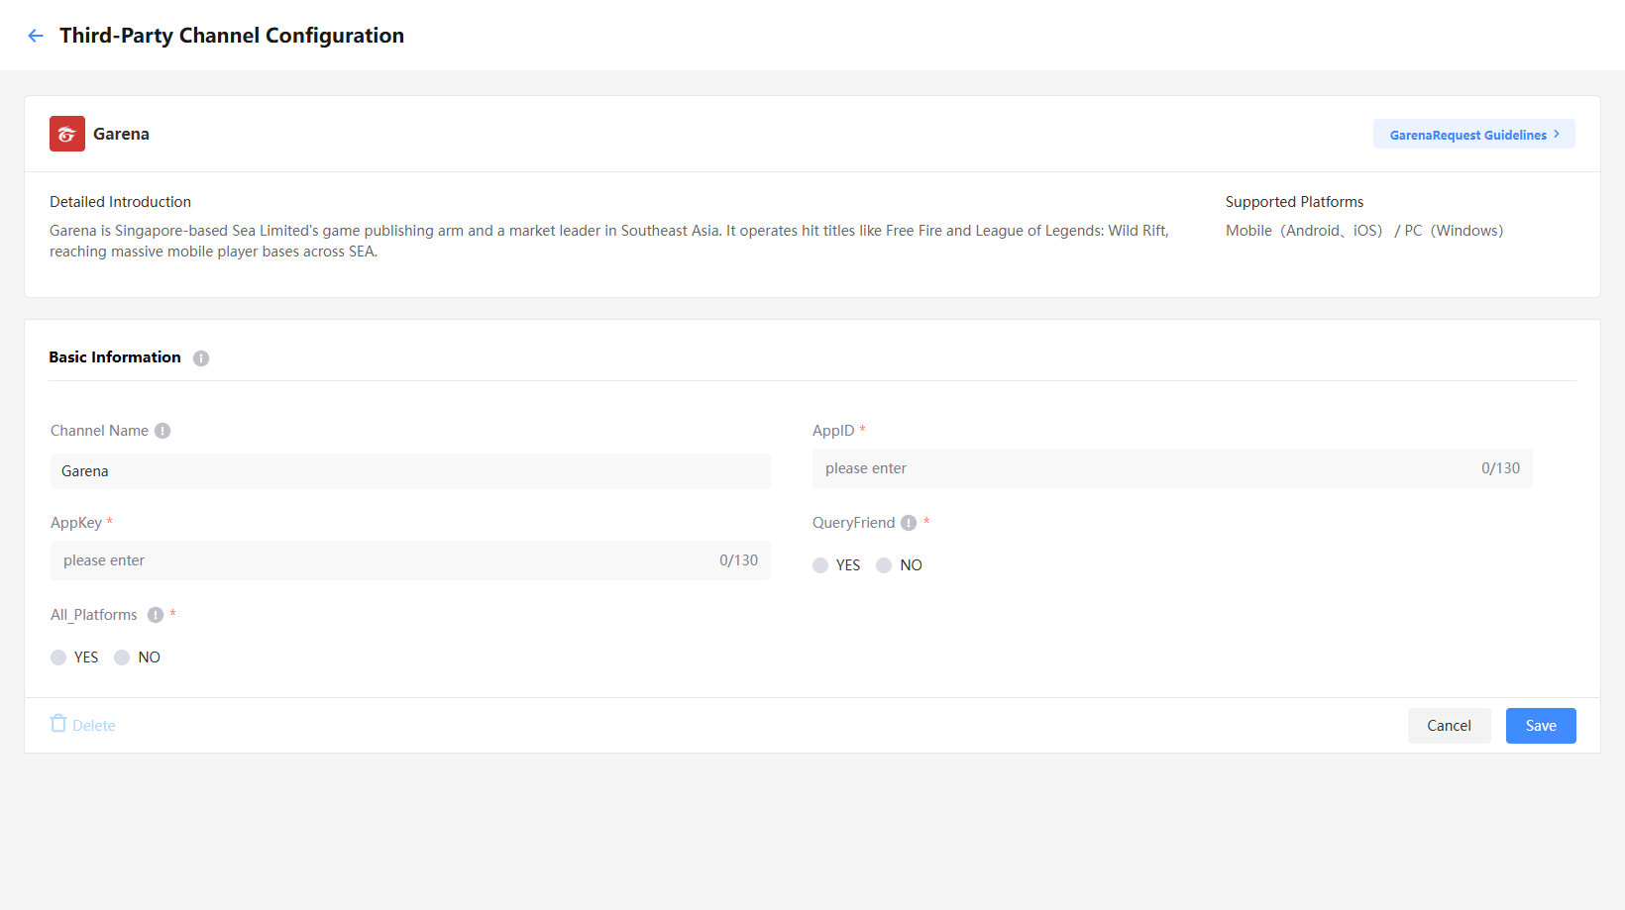This screenshot has height=910, width=1625.
Task: Save the channel configuration
Action: pyautogui.click(x=1541, y=726)
